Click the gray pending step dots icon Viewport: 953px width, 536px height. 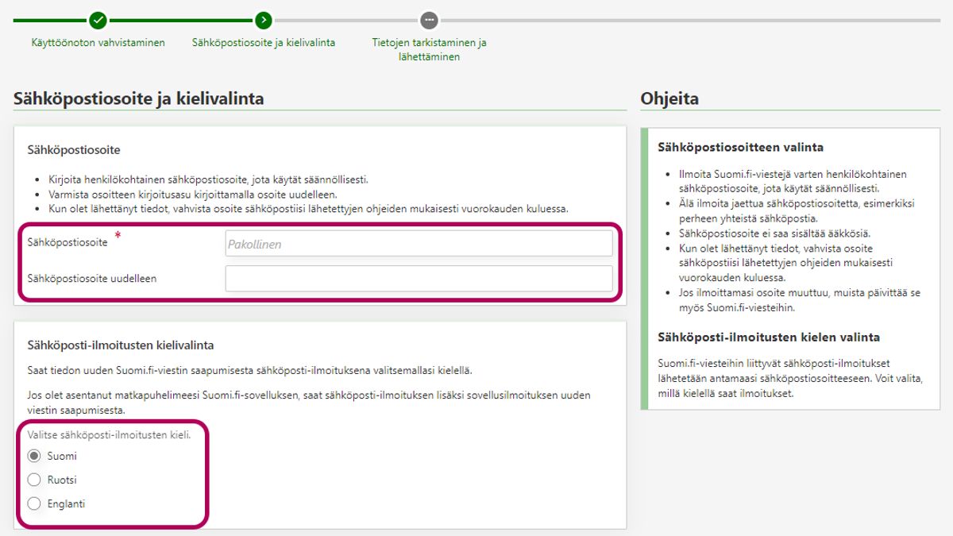point(429,20)
